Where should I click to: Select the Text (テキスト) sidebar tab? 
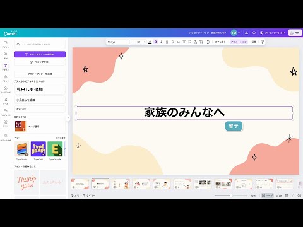[6, 67]
